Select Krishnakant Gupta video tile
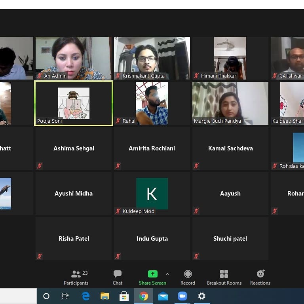304x304 pixels. pos(152,58)
